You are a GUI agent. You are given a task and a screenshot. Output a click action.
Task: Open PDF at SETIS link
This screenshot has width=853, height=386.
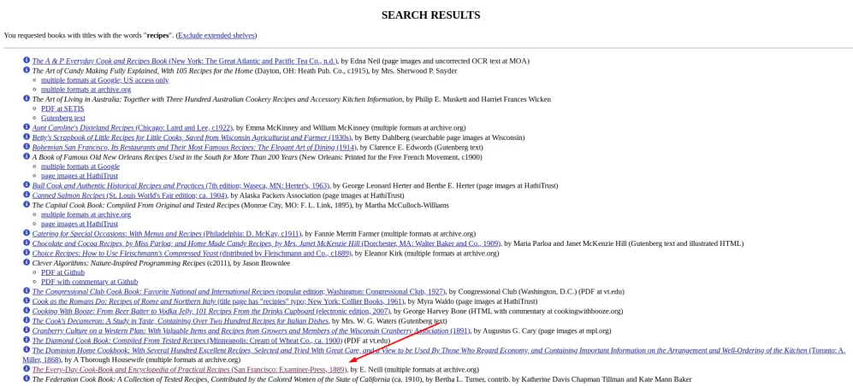point(62,108)
